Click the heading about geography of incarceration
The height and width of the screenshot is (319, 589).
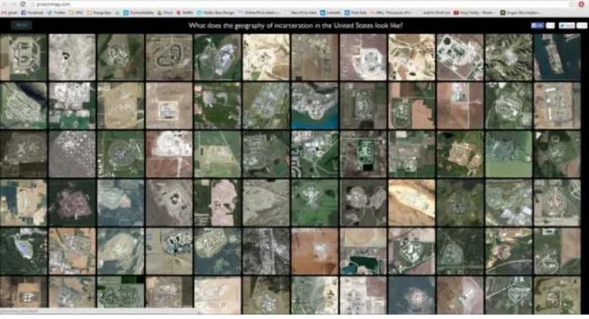tap(295, 25)
